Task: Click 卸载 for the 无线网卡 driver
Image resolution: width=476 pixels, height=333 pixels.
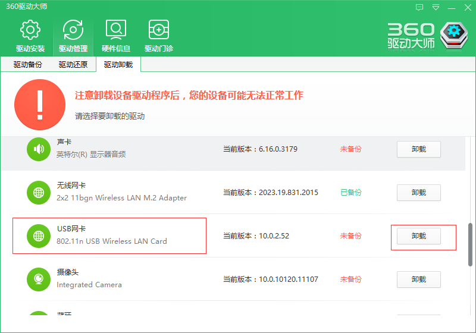Action: 419,193
